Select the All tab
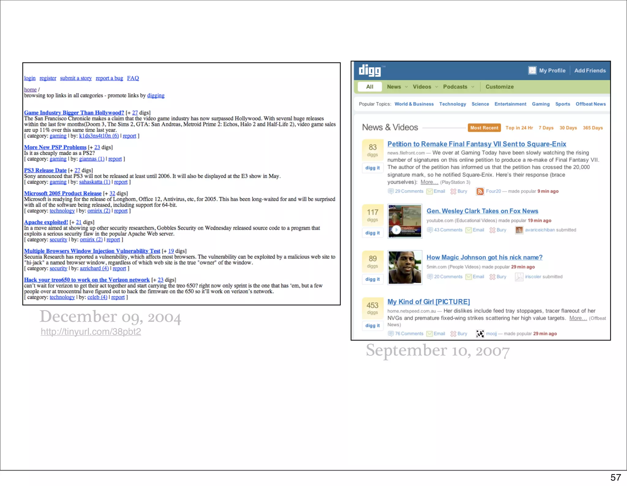 [x=370, y=87]
